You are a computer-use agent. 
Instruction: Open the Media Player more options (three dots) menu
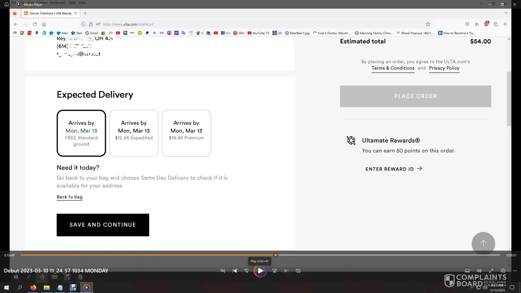[x=515, y=271]
